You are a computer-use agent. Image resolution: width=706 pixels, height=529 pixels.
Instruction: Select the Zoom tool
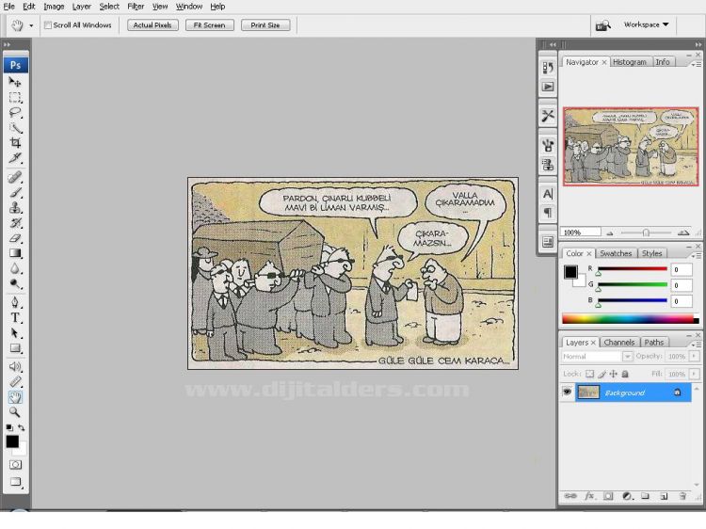[x=15, y=412]
